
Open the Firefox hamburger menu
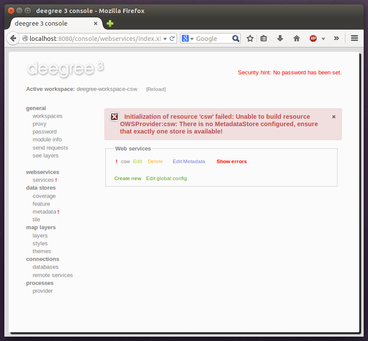pos(355,38)
